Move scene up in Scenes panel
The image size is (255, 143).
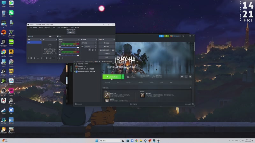(38, 58)
